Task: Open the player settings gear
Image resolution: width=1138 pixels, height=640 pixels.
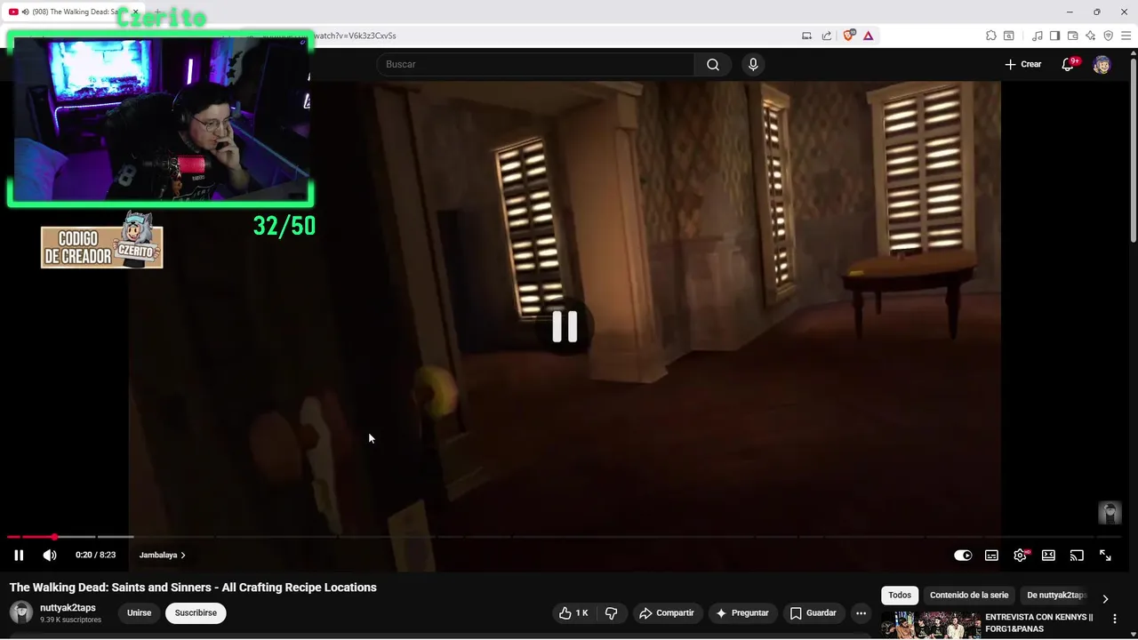Action: tap(1021, 556)
